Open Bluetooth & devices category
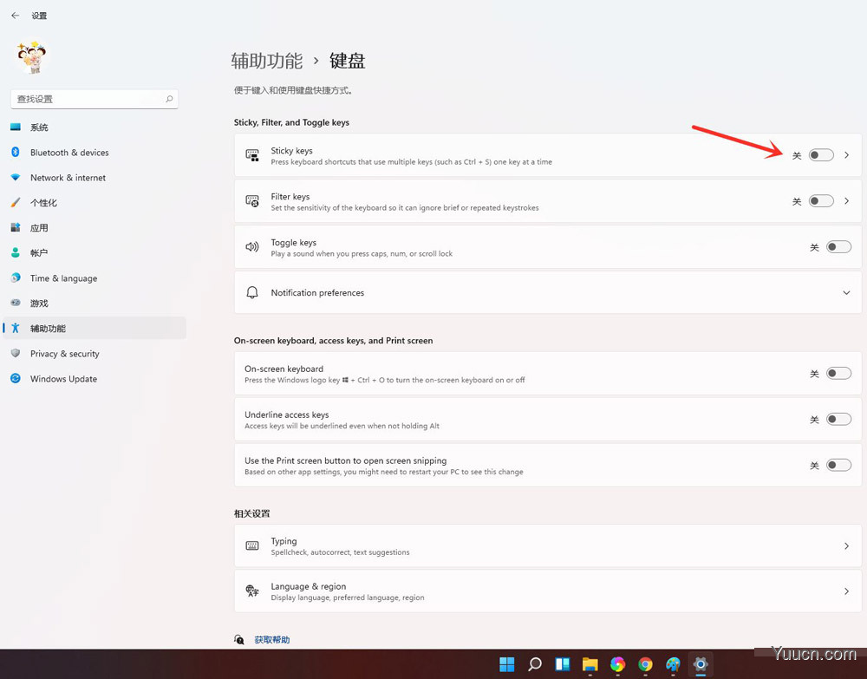This screenshot has height=679, width=867. click(95, 153)
